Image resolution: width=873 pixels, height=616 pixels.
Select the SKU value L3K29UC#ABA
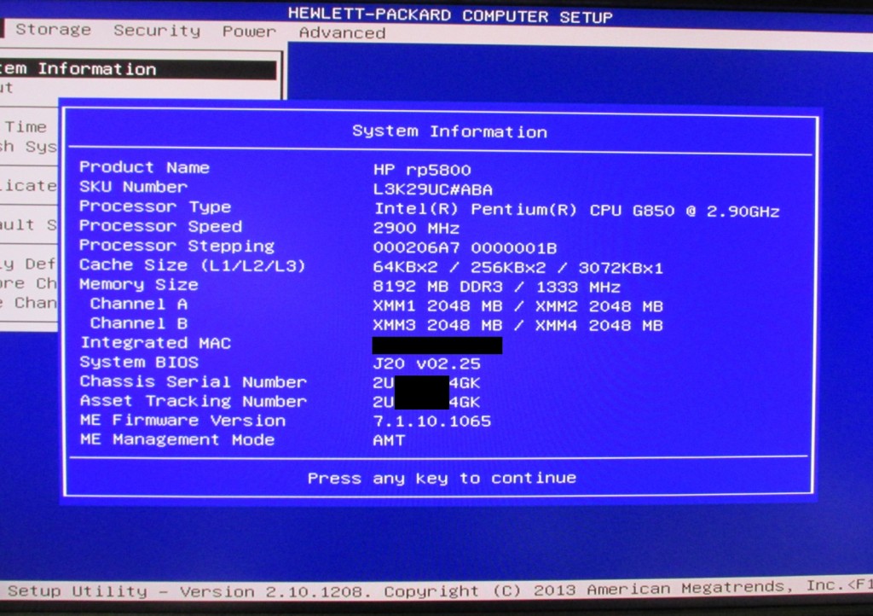tap(432, 189)
